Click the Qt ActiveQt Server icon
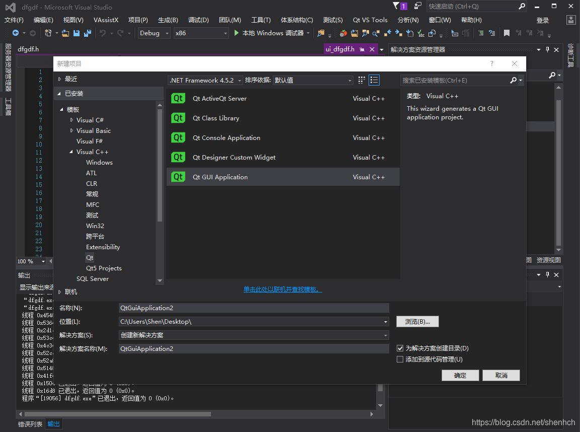580x432 pixels. pos(178,98)
